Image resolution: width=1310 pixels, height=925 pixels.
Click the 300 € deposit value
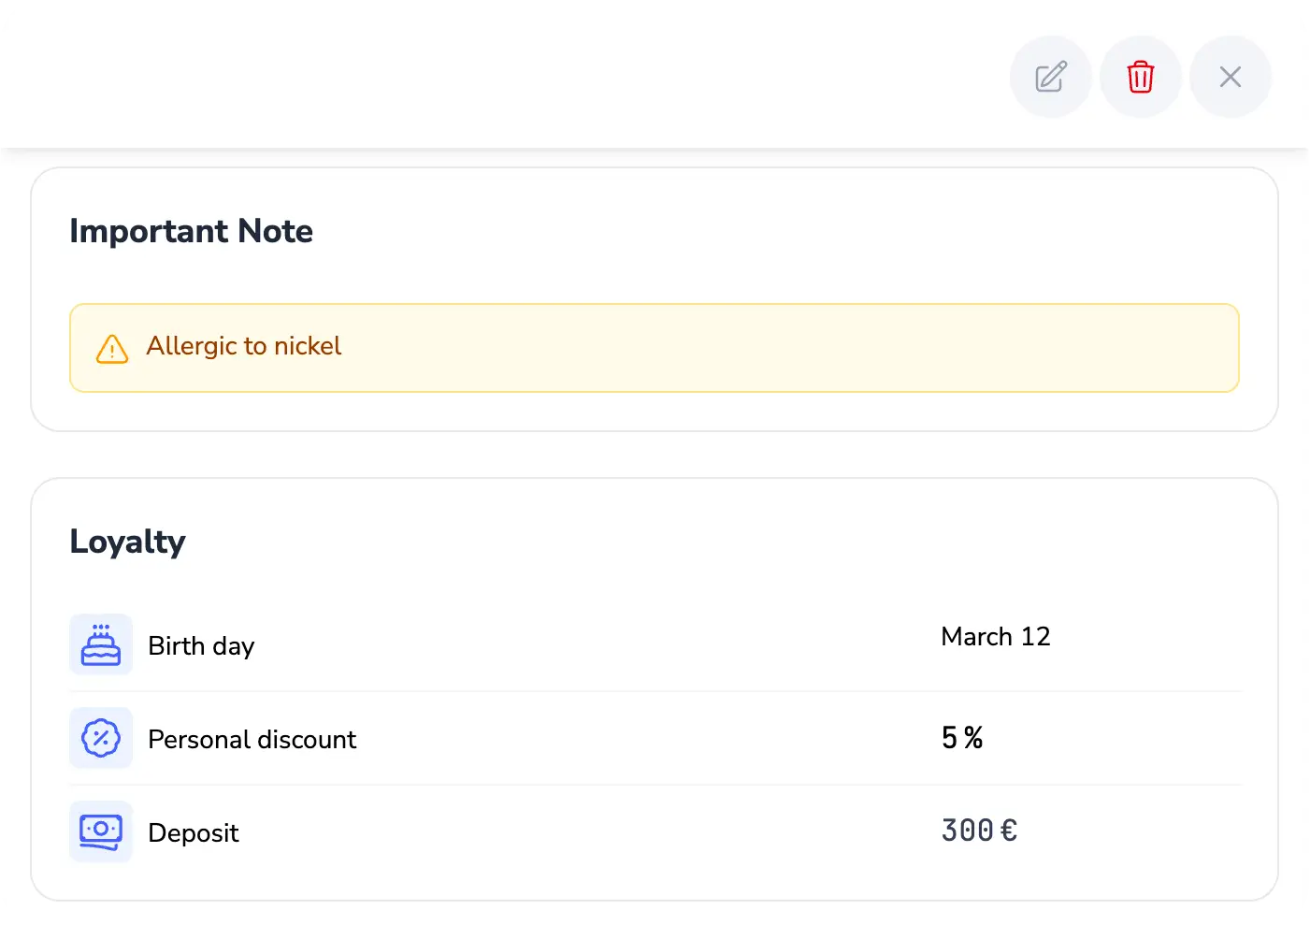point(979,831)
